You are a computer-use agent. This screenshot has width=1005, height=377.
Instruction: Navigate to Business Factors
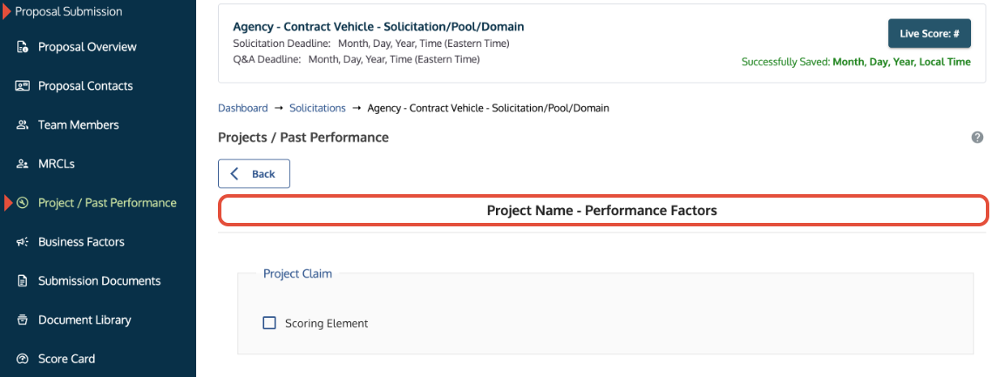81,242
